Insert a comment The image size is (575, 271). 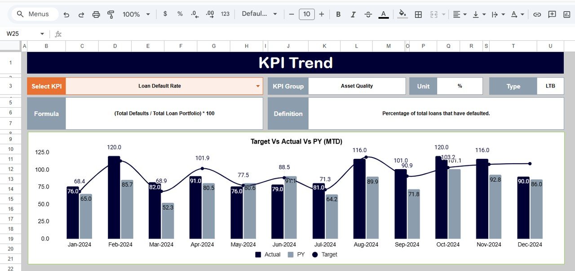pos(552,14)
